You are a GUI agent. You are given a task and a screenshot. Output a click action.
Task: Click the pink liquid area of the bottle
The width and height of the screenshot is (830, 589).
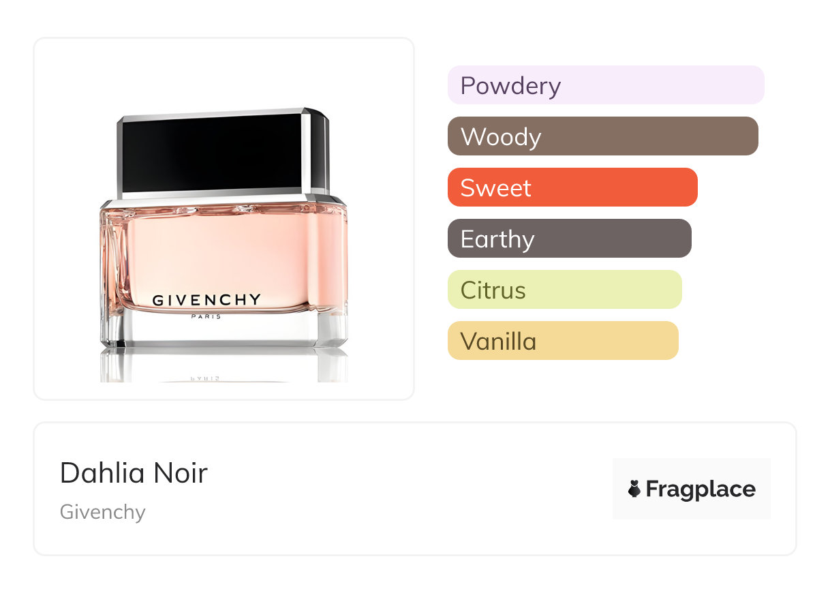click(218, 252)
